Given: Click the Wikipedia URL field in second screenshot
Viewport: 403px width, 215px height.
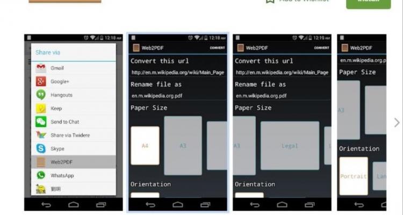Looking at the screenshot, I should tap(177, 72).
